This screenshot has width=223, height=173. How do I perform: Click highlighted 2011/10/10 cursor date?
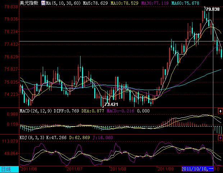[197, 169]
